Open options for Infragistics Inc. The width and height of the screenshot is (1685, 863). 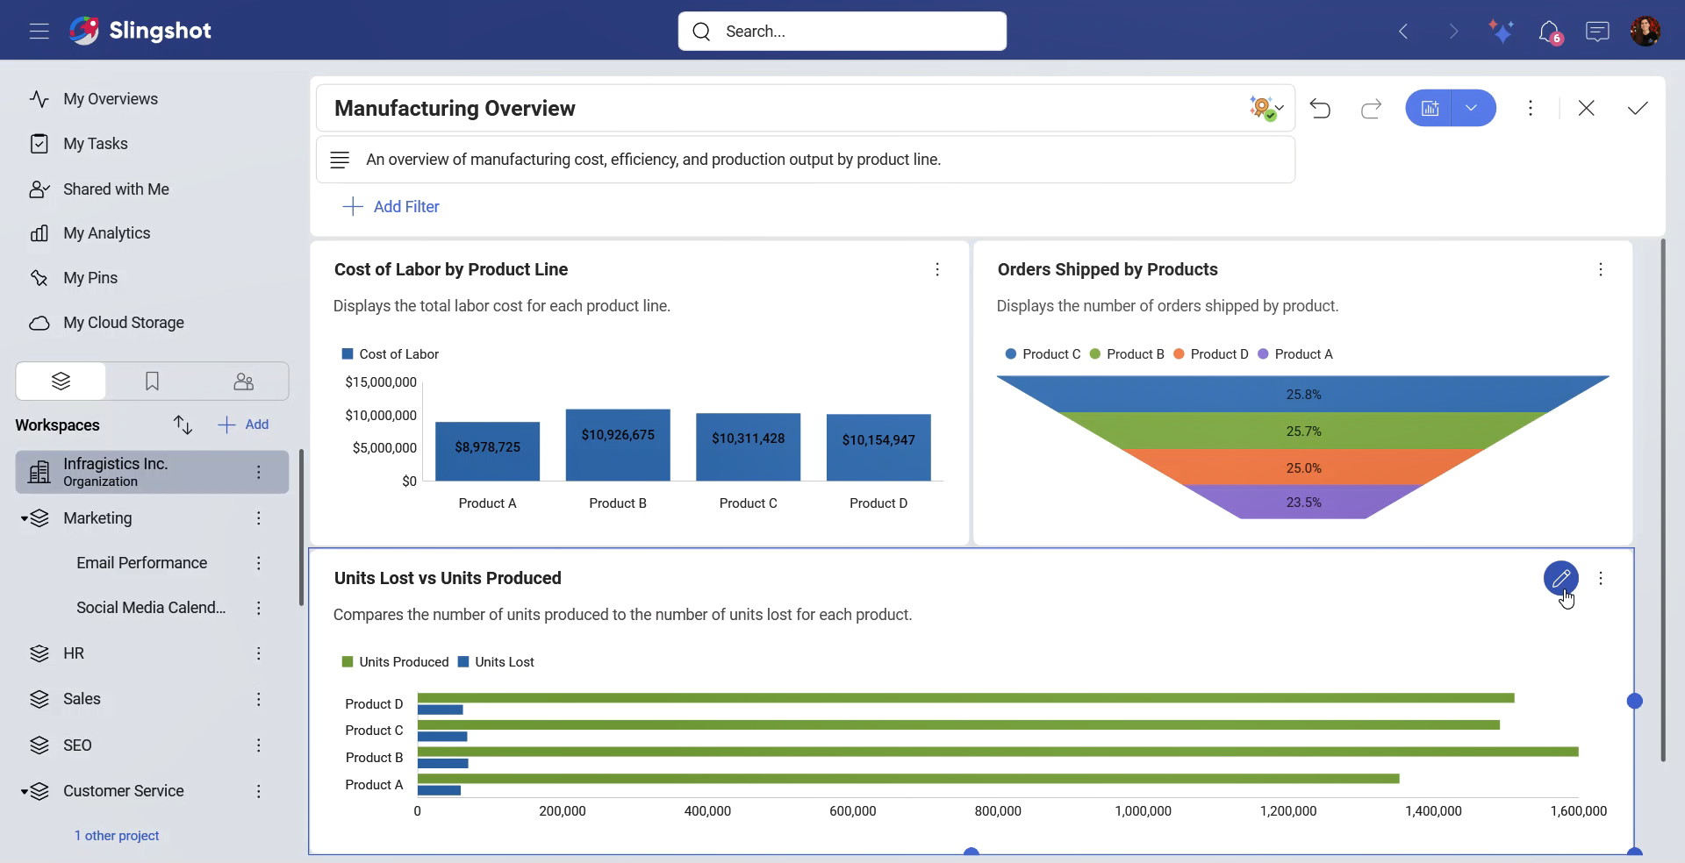click(259, 472)
